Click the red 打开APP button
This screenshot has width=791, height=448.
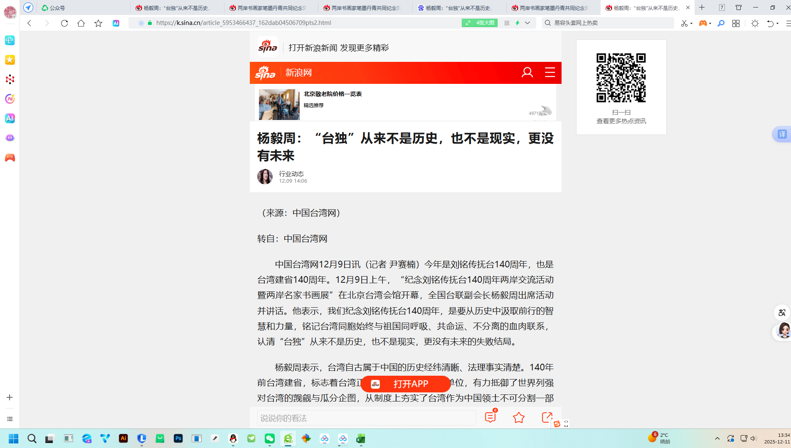click(x=405, y=384)
